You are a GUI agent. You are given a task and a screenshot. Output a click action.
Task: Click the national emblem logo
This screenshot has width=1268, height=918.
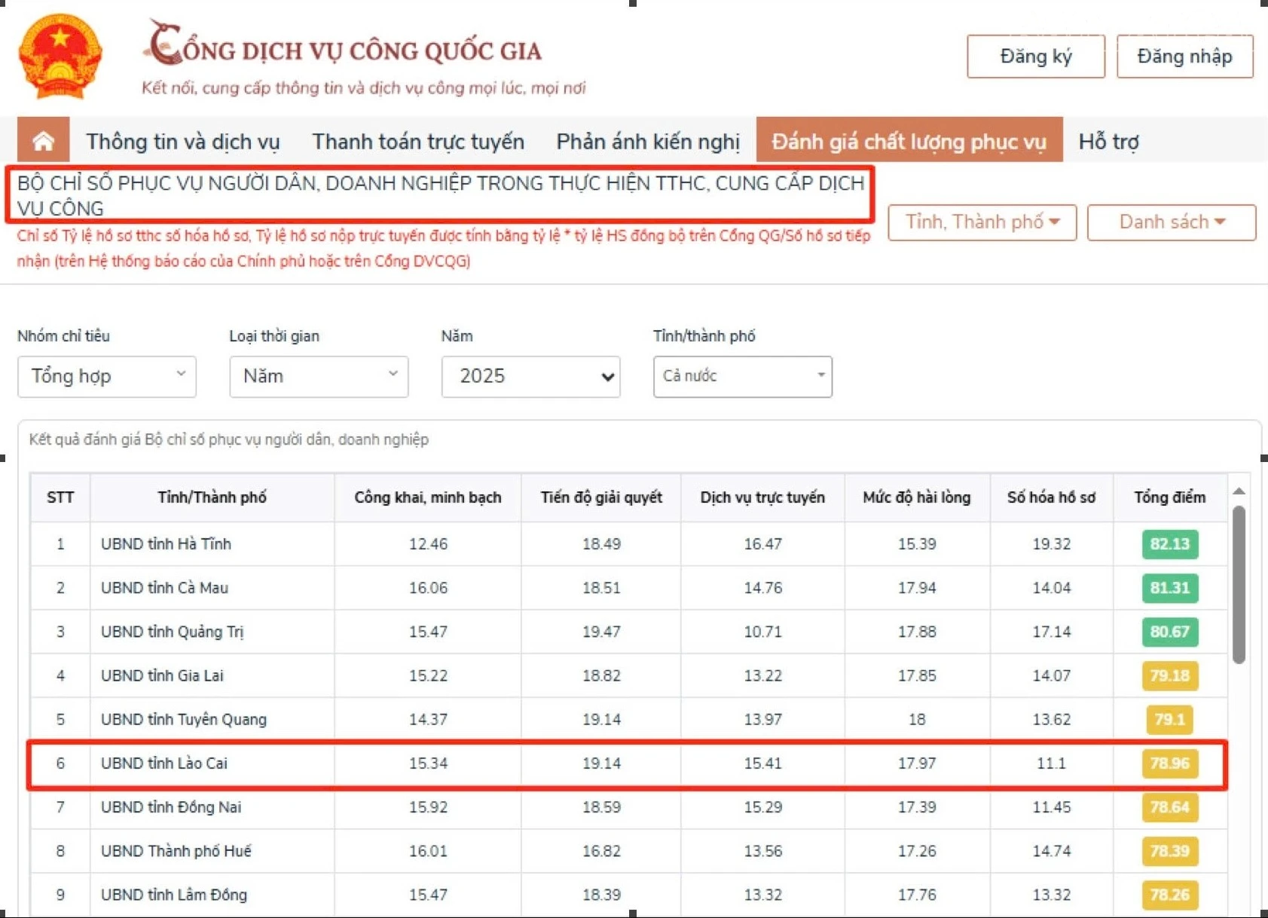click(x=60, y=57)
